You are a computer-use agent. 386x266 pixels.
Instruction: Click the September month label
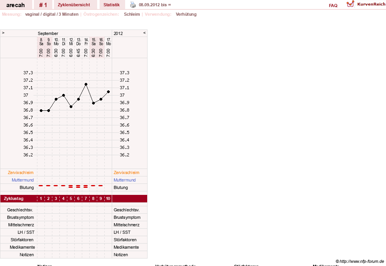pyautogui.click(x=48, y=33)
